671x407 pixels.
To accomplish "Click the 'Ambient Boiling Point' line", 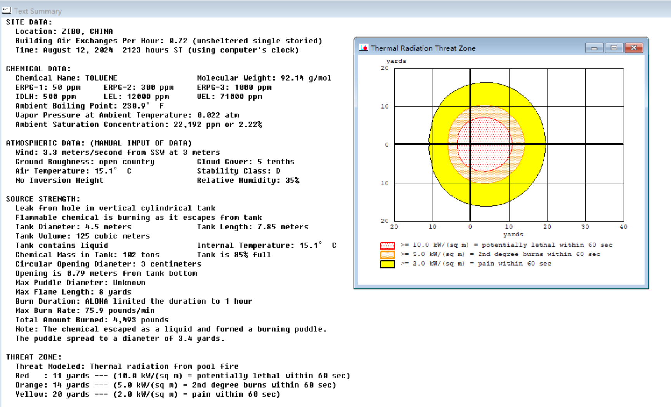I will (89, 106).
